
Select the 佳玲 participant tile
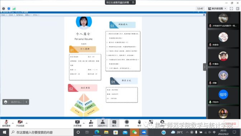coord(223,96)
